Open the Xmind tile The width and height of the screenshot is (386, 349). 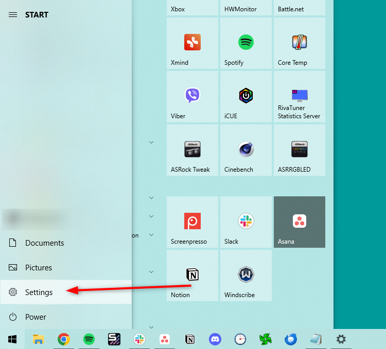(x=192, y=43)
